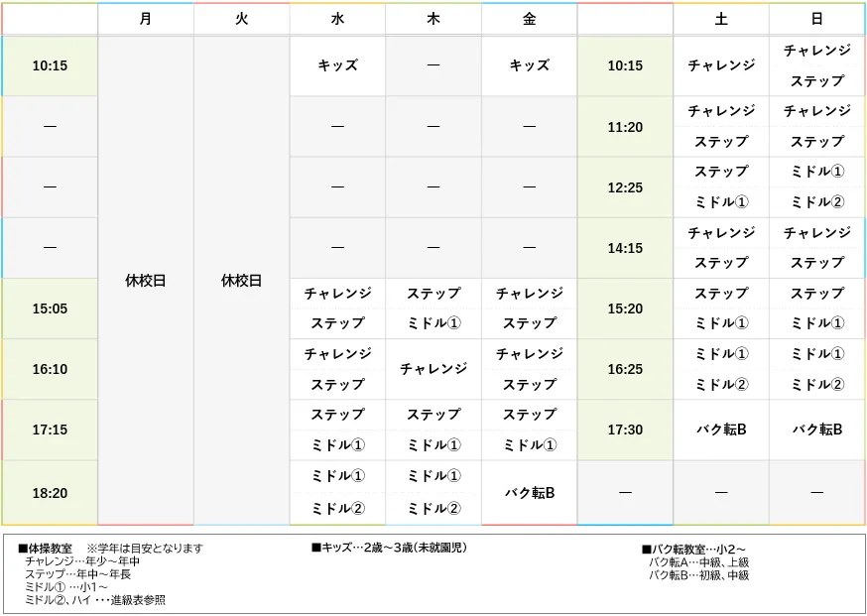Click the 11:20 time cell in the weekend column
The height and width of the screenshot is (616, 867).
(x=625, y=127)
